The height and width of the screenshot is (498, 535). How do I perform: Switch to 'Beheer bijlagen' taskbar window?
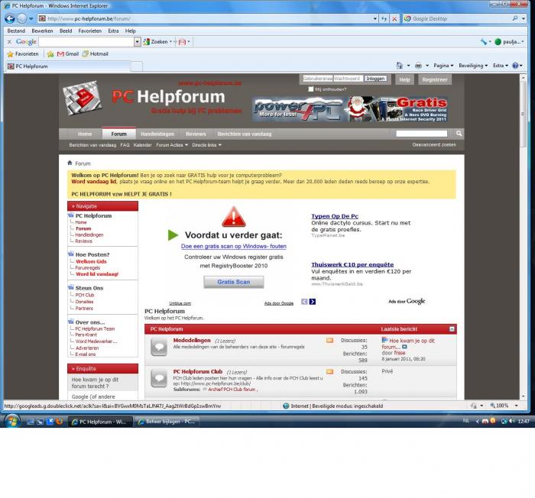coord(167,422)
